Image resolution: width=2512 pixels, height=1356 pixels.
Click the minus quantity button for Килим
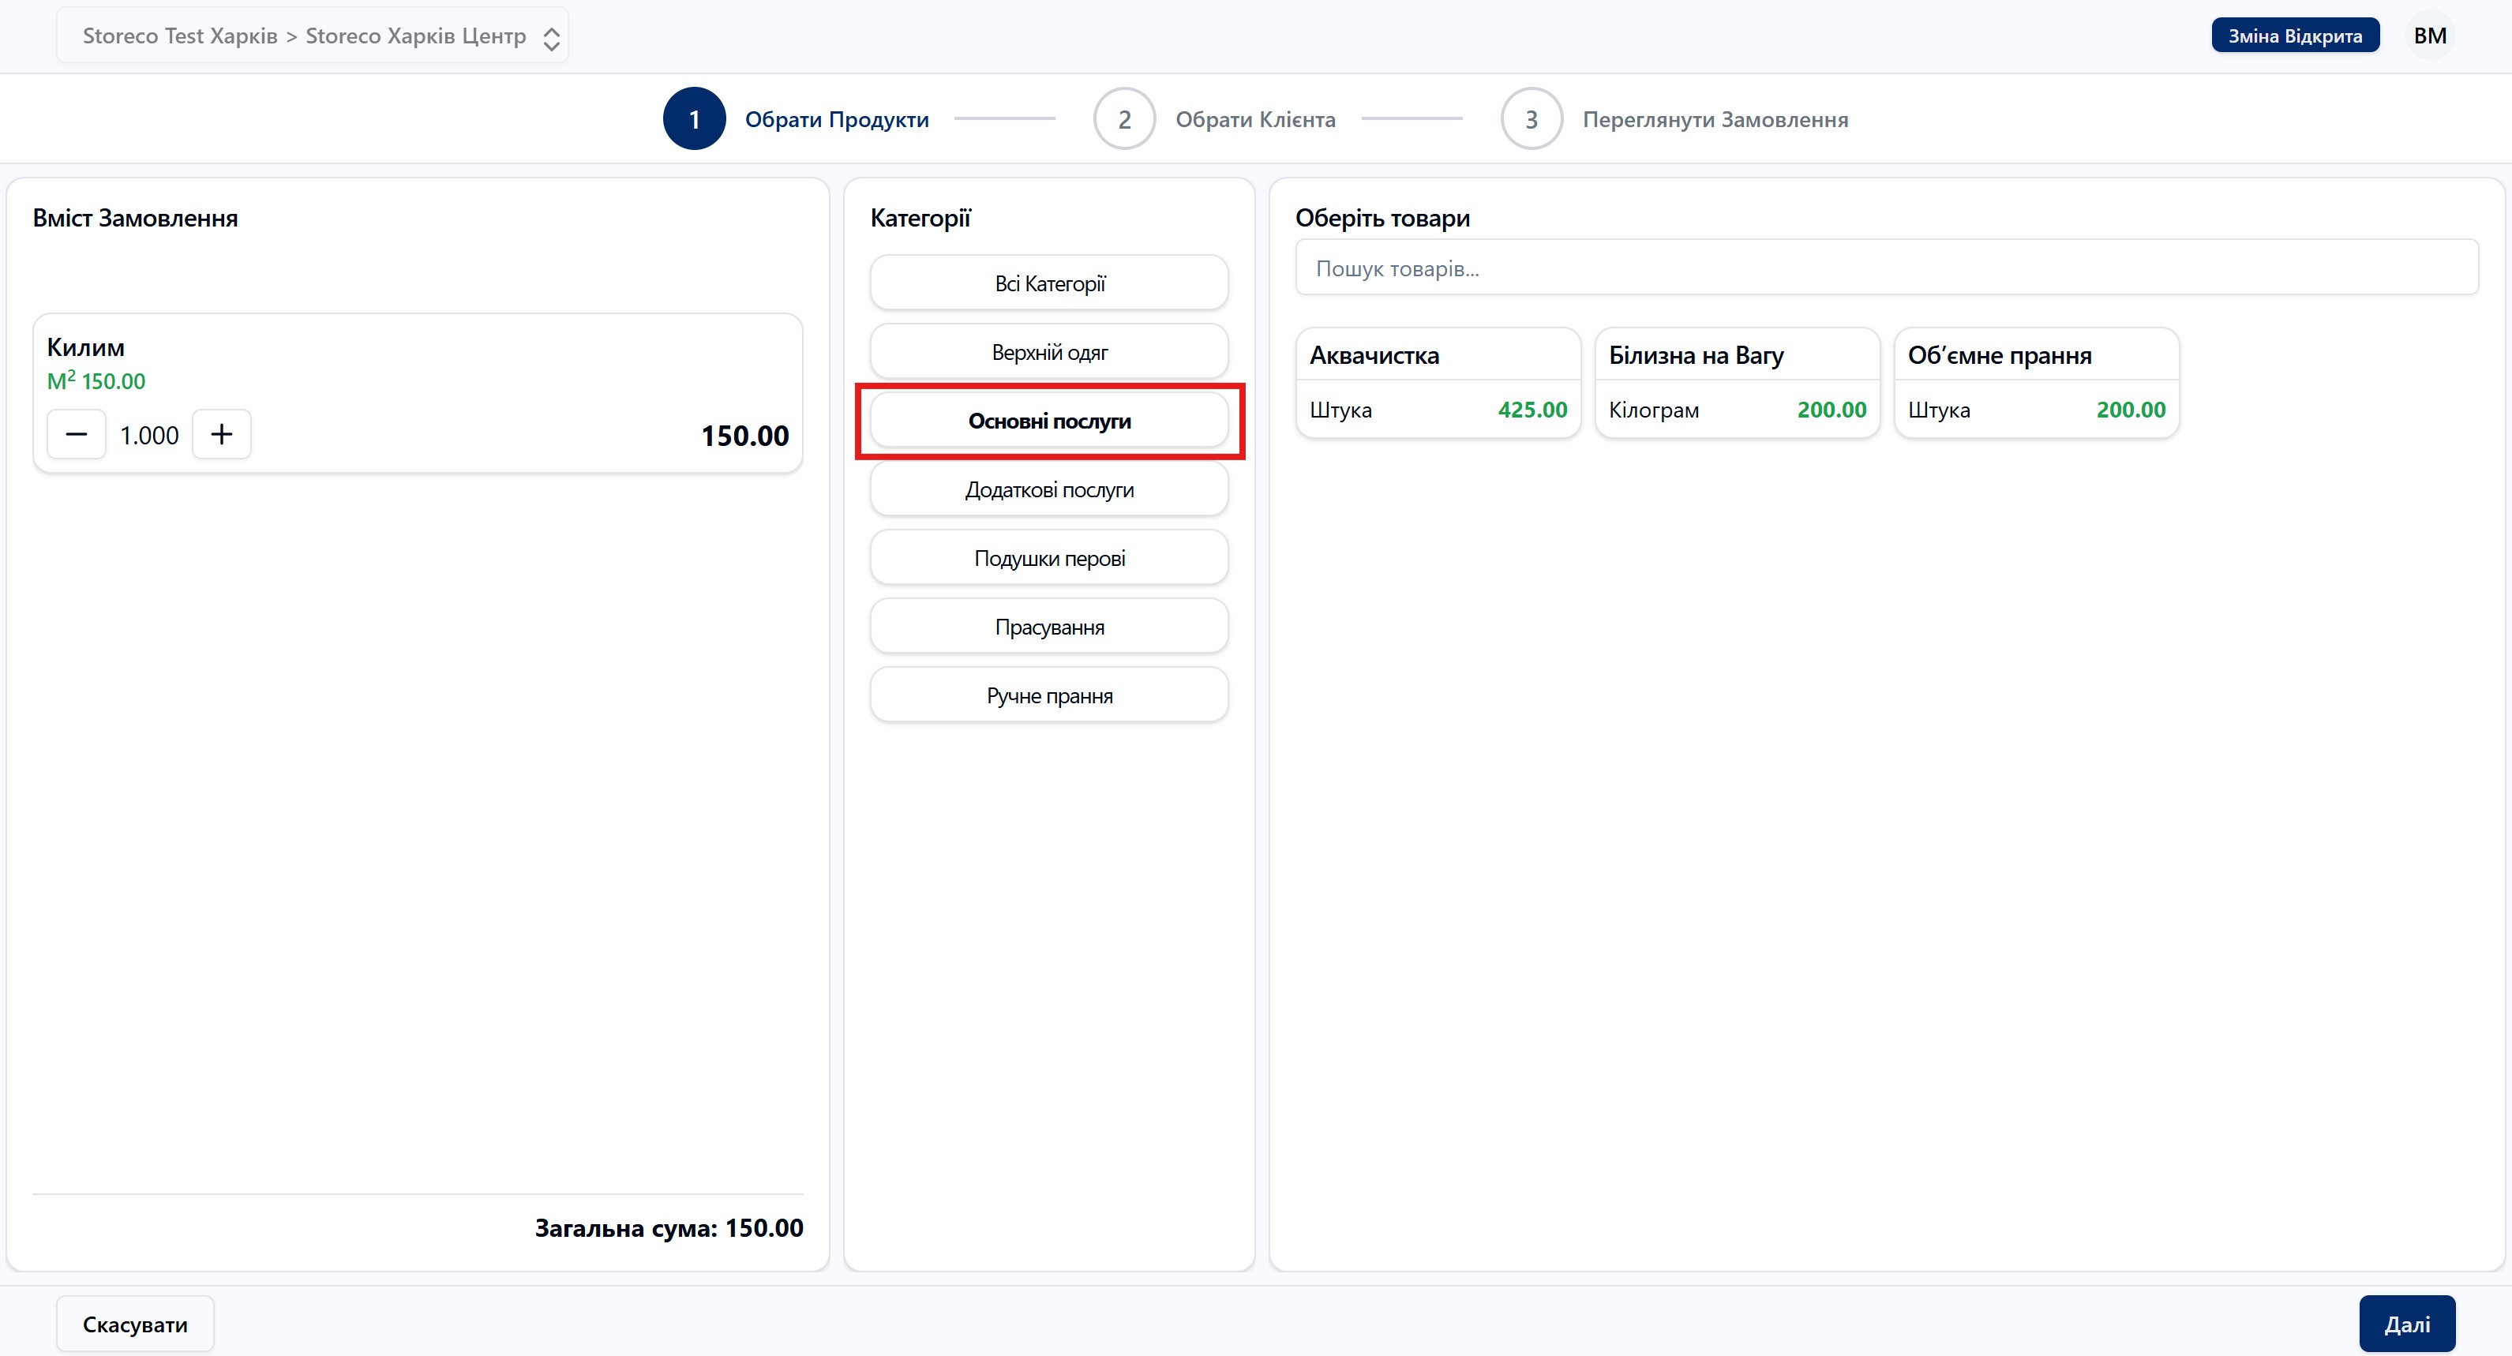(x=76, y=435)
